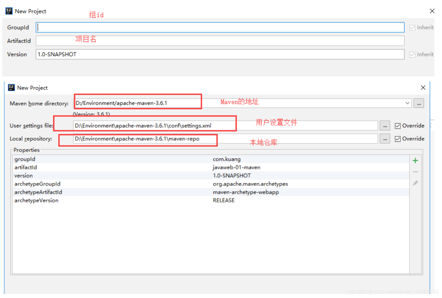Select the groupId property row

pos(211,159)
